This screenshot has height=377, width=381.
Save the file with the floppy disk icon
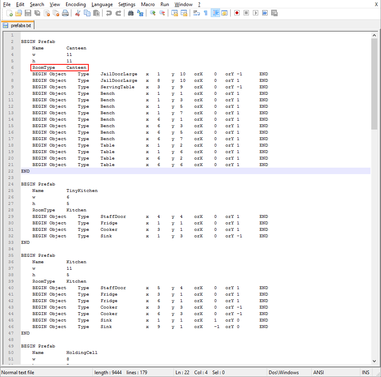click(x=28, y=13)
